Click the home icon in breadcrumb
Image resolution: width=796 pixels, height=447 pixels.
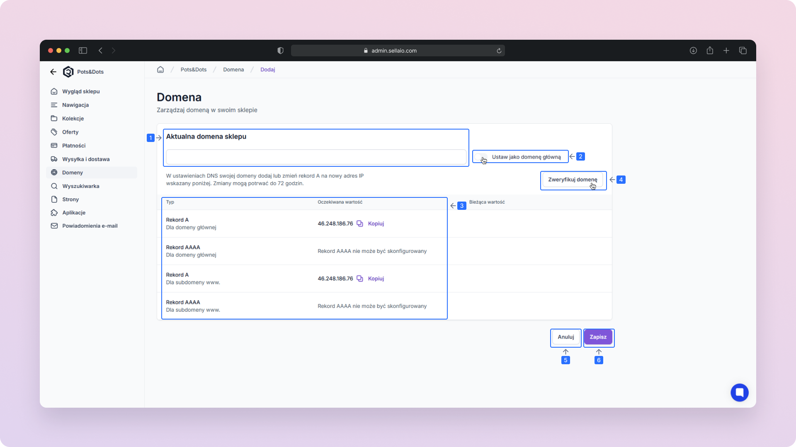point(160,70)
